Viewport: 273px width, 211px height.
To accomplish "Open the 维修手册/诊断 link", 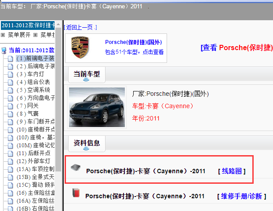I will click(x=242, y=196).
